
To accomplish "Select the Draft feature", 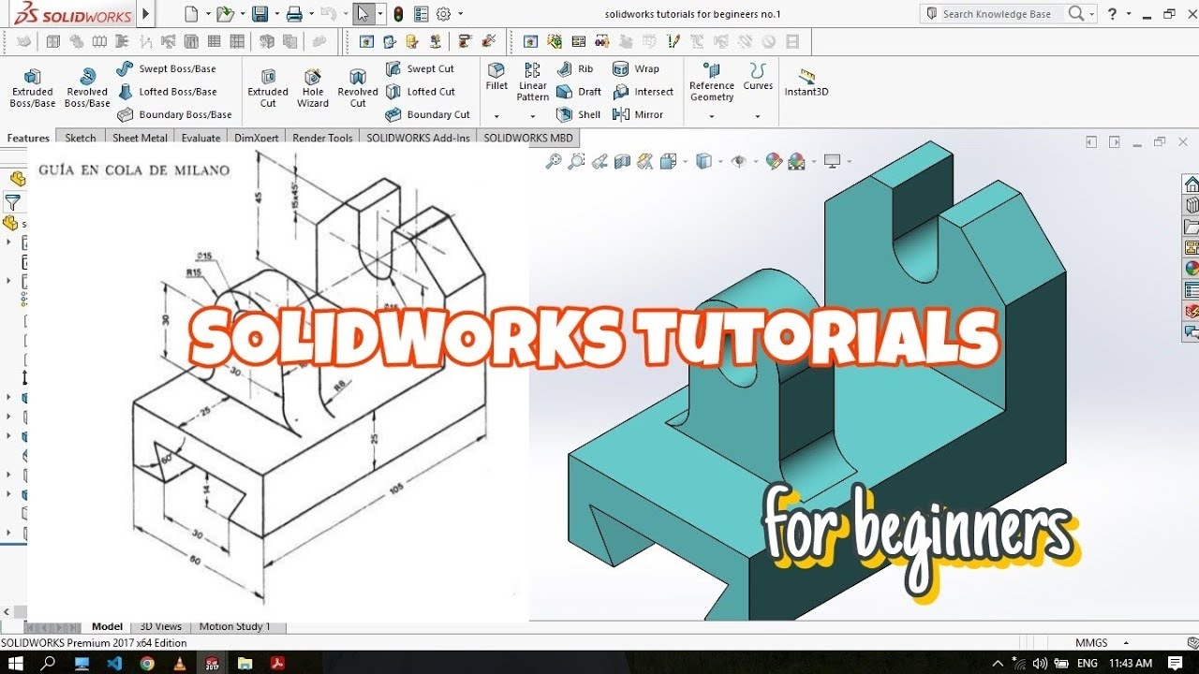I will coord(579,92).
